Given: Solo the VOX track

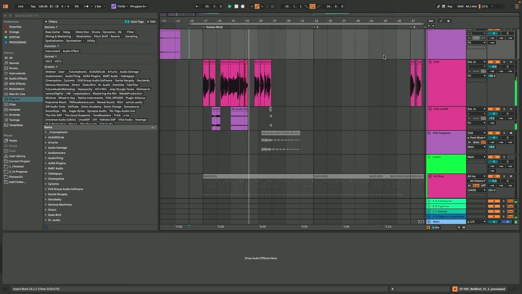Looking at the screenshot, I should [504, 62].
